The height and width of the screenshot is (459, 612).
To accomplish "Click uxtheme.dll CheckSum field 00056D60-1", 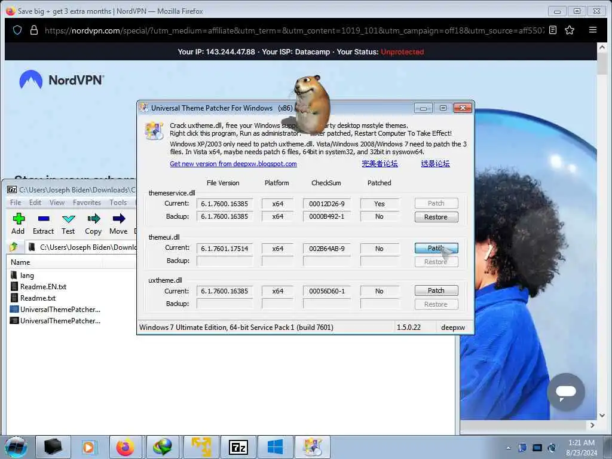I will (x=327, y=291).
